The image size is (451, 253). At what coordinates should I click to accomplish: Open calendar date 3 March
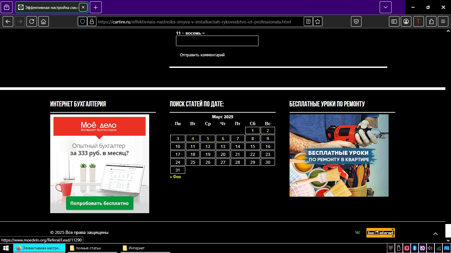click(x=178, y=138)
